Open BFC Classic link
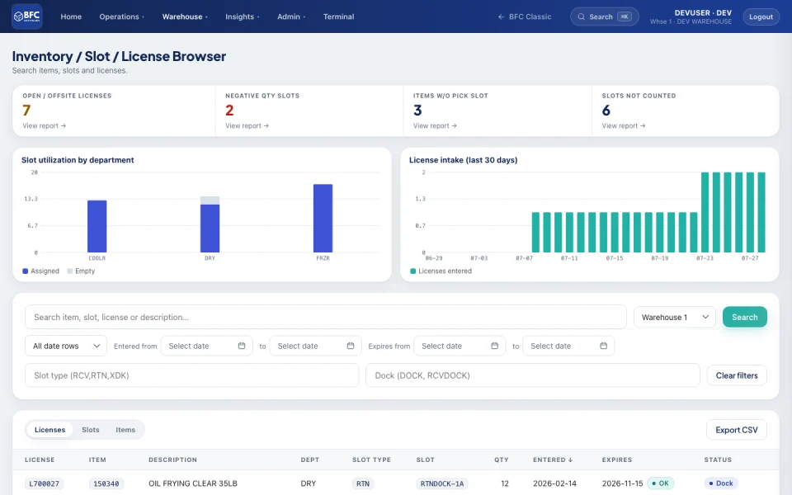Screen dimensions: 792x495 coord(525,16)
